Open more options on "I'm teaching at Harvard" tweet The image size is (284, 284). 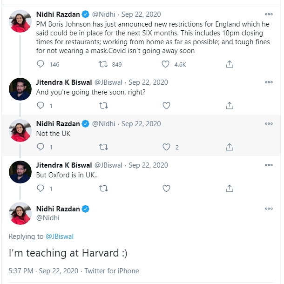click(x=269, y=210)
